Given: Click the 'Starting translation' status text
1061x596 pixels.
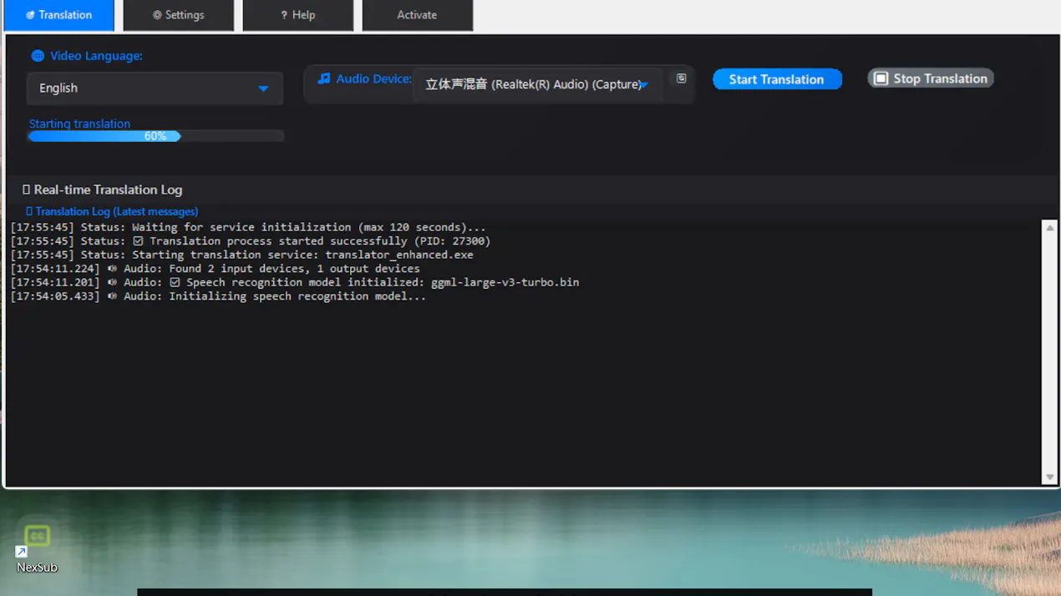Looking at the screenshot, I should [x=79, y=124].
